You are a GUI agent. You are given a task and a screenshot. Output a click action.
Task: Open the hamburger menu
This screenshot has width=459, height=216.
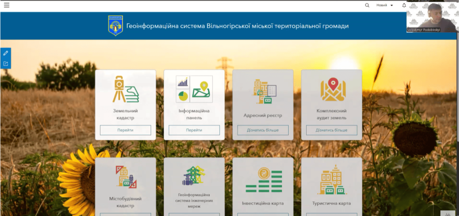click(x=6, y=5)
